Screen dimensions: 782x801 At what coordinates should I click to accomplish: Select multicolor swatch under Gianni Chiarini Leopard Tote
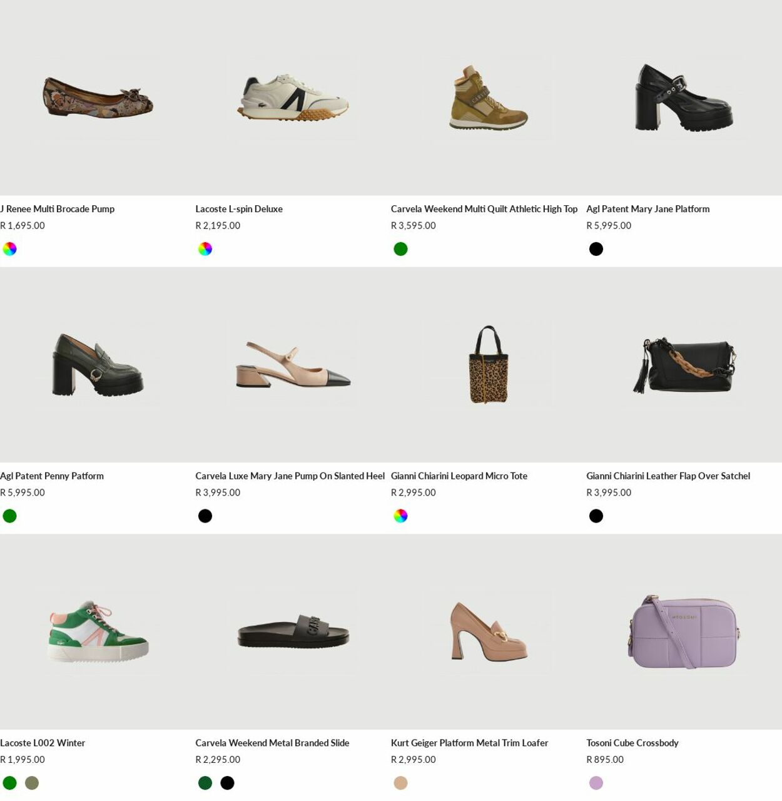pyautogui.click(x=400, y=516)
